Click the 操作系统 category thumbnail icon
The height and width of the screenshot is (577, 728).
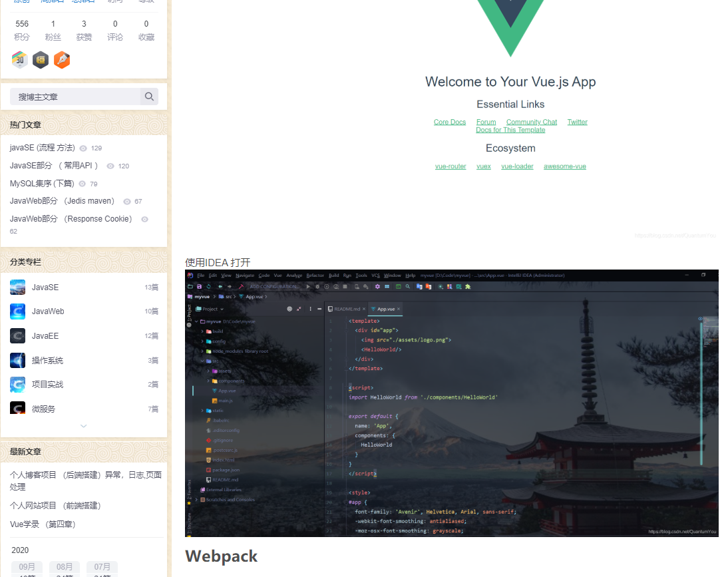pos(18,360)
